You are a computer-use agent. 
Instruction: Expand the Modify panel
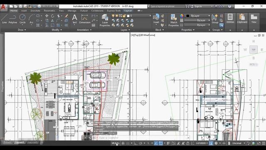(57, 30)
